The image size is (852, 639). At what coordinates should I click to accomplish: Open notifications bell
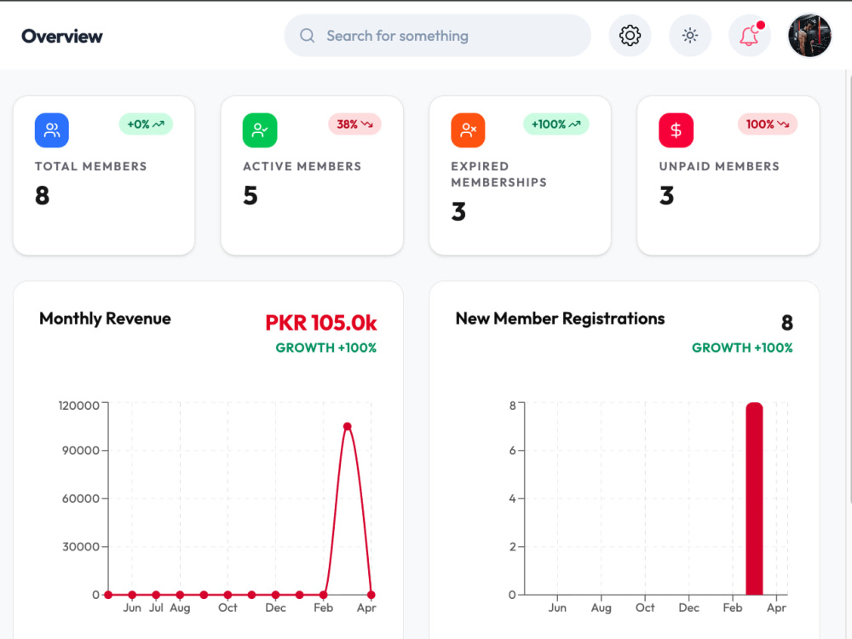click(749, 36)
